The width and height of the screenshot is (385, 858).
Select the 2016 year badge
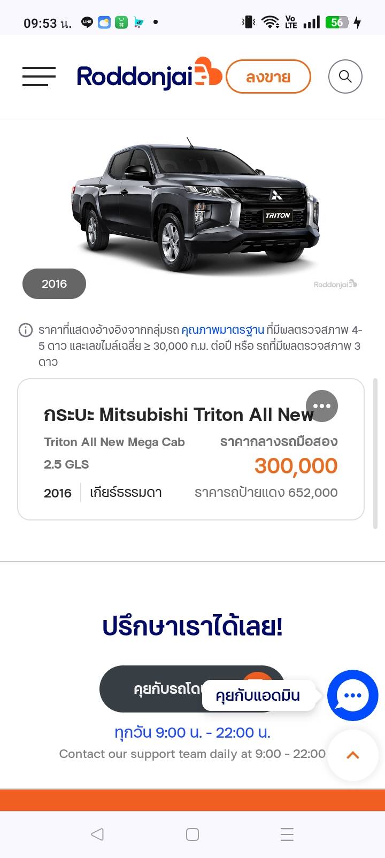click(x=54, y=284)
